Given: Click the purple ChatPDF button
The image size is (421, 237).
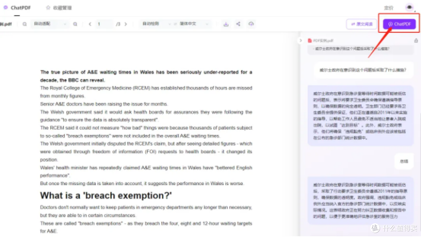Looking at the screenshot, I should (x=399, y=24).
